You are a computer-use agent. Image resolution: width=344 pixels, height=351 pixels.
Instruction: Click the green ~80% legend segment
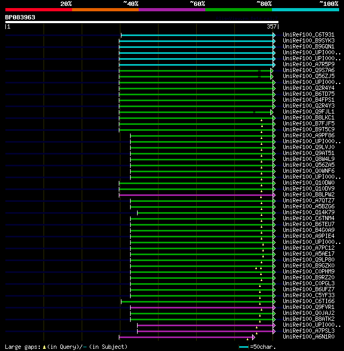click(239, 10)
